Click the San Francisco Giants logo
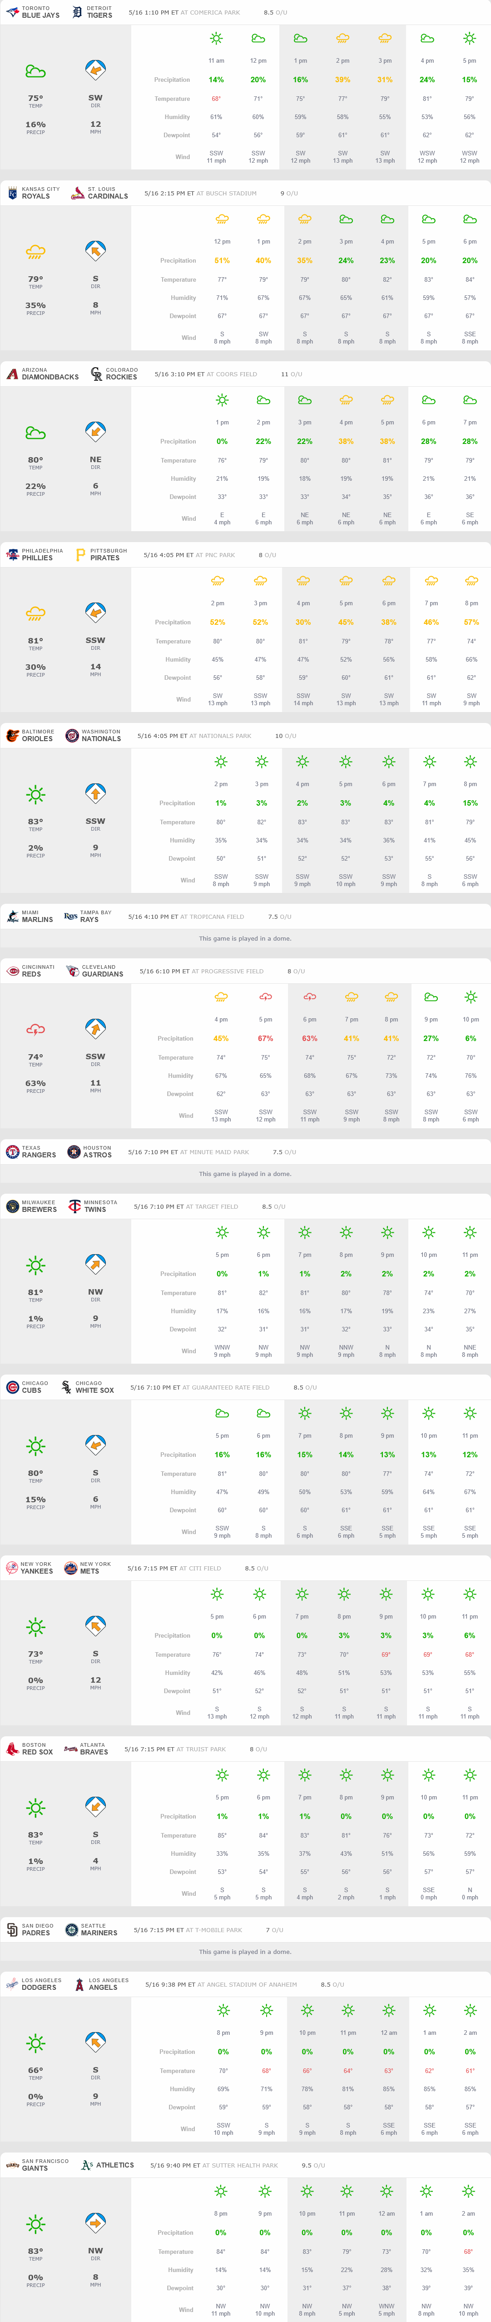Screen dimensions: 491x2322 point(12,2164)
